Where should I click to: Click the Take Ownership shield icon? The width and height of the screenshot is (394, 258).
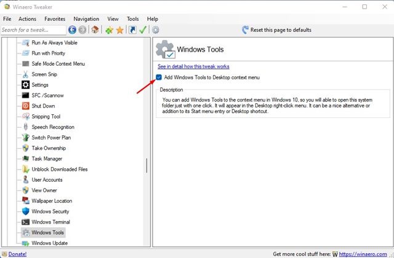click(x=26, y=148)
